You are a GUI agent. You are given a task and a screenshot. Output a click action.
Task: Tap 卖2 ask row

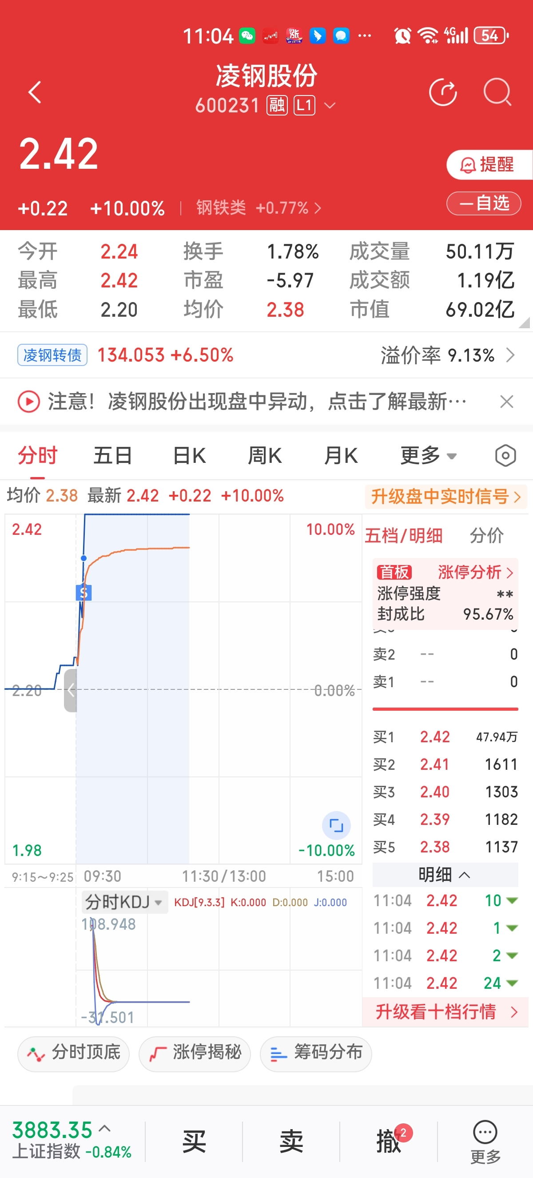[x=445, y=654]
